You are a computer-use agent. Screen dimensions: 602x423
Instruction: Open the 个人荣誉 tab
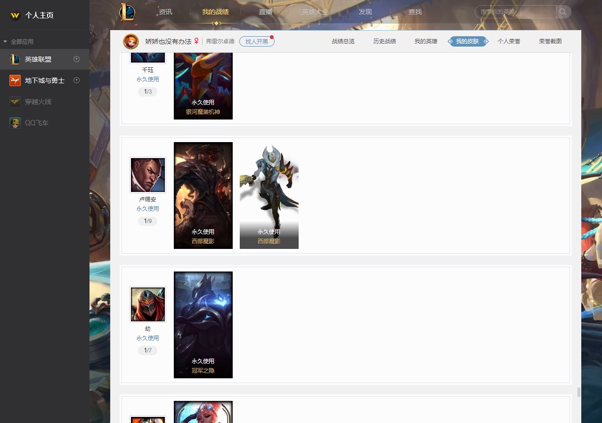coord(509,41)
